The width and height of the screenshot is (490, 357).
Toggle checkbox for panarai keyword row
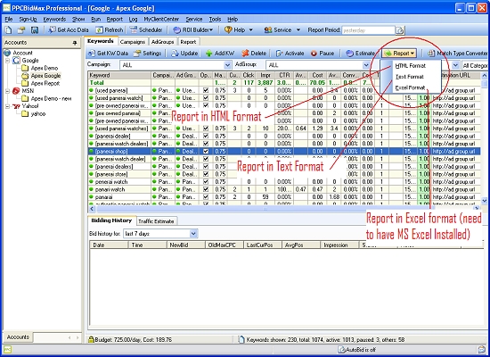tap(206, 197)
